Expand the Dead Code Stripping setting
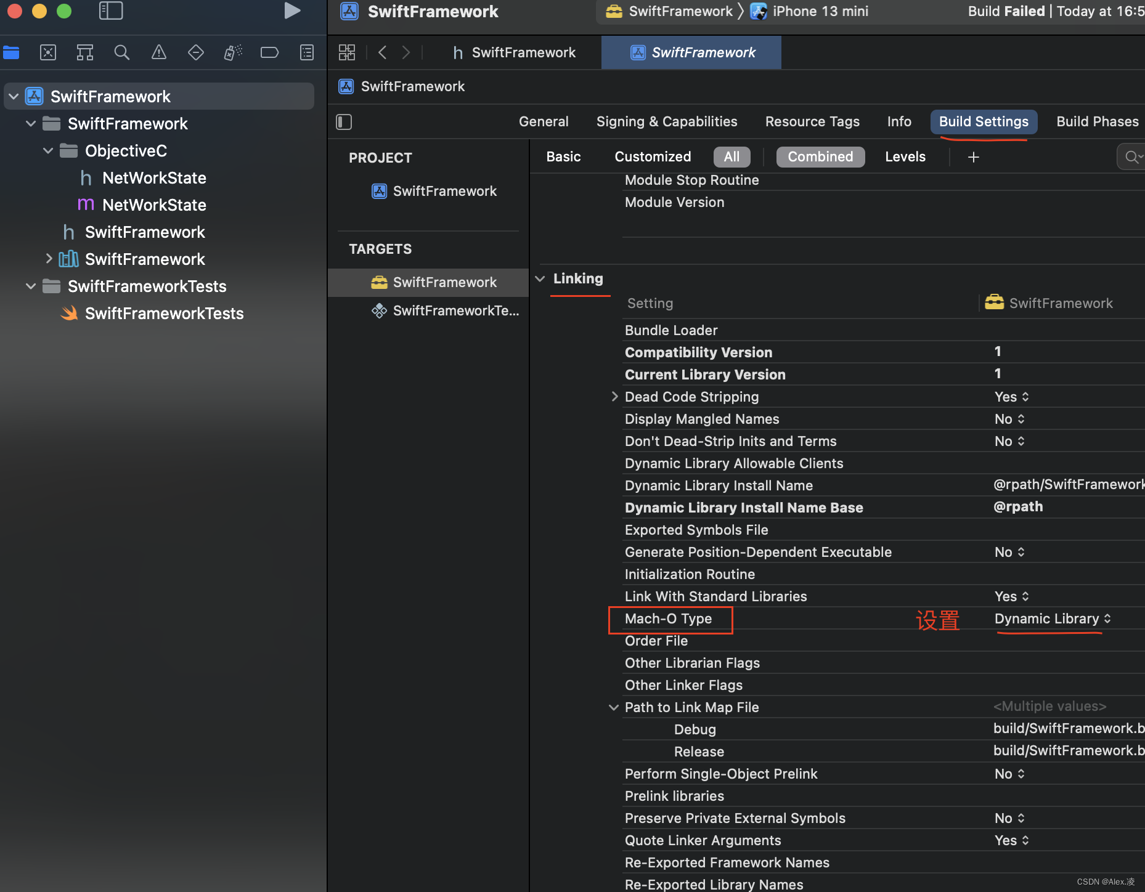This screenshot has height=892, width=1145. point(614,397)
